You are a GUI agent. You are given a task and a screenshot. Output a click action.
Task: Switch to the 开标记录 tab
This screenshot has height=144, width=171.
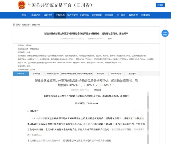click(100, 73)
